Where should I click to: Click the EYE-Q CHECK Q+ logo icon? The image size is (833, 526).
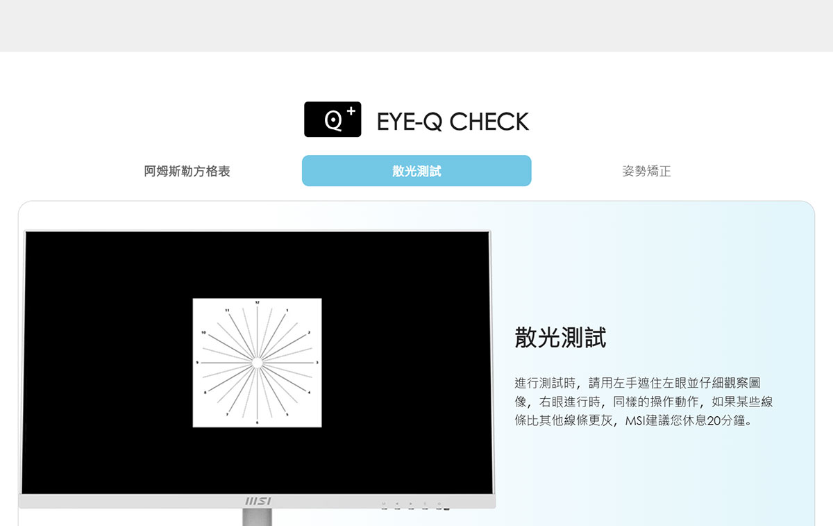333,120
